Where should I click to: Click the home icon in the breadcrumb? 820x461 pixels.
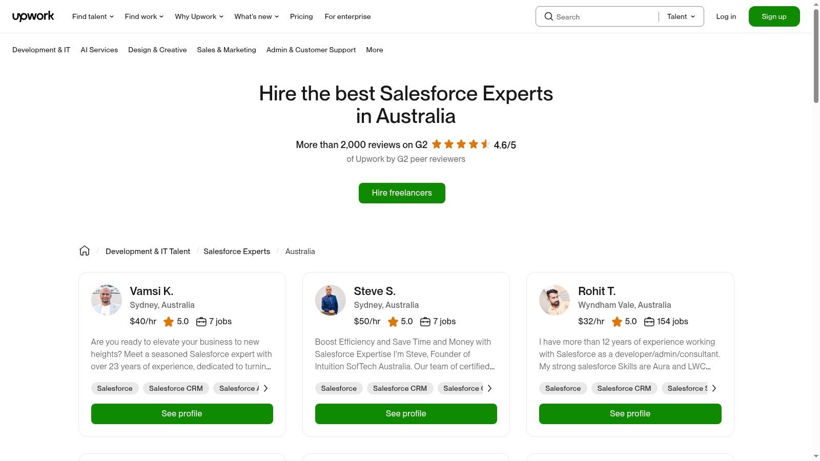(x=85, y=250)
